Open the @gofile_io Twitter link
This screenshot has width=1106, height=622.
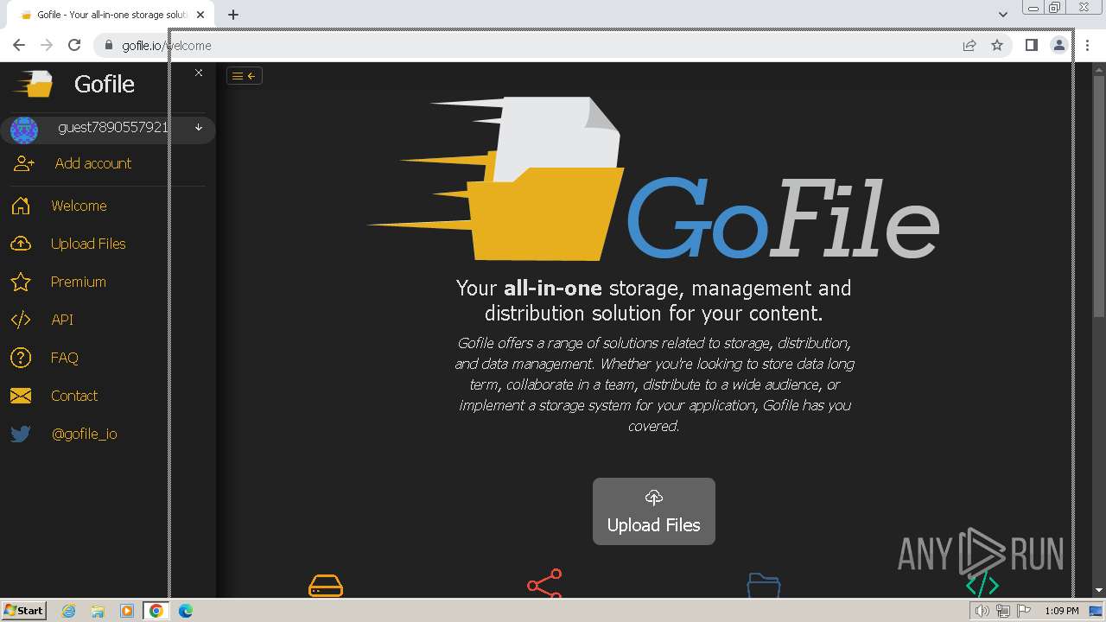point(85,434)
